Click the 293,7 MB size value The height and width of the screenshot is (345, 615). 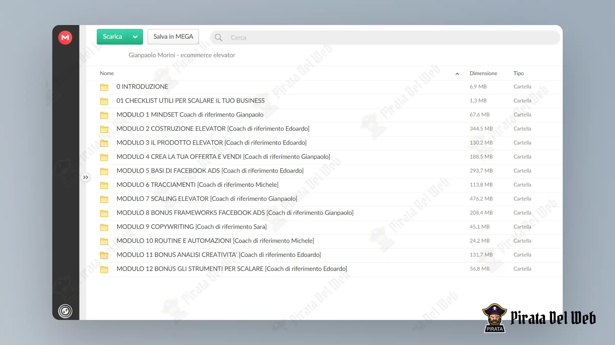pos(481,170)
